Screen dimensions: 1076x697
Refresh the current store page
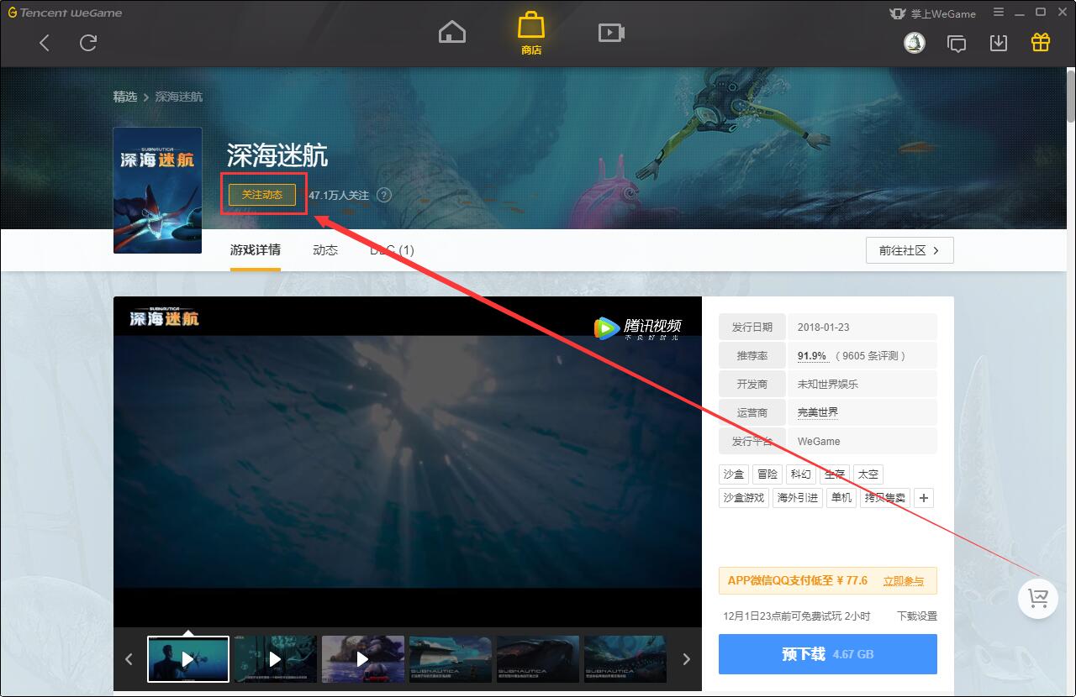coord(88,43)
